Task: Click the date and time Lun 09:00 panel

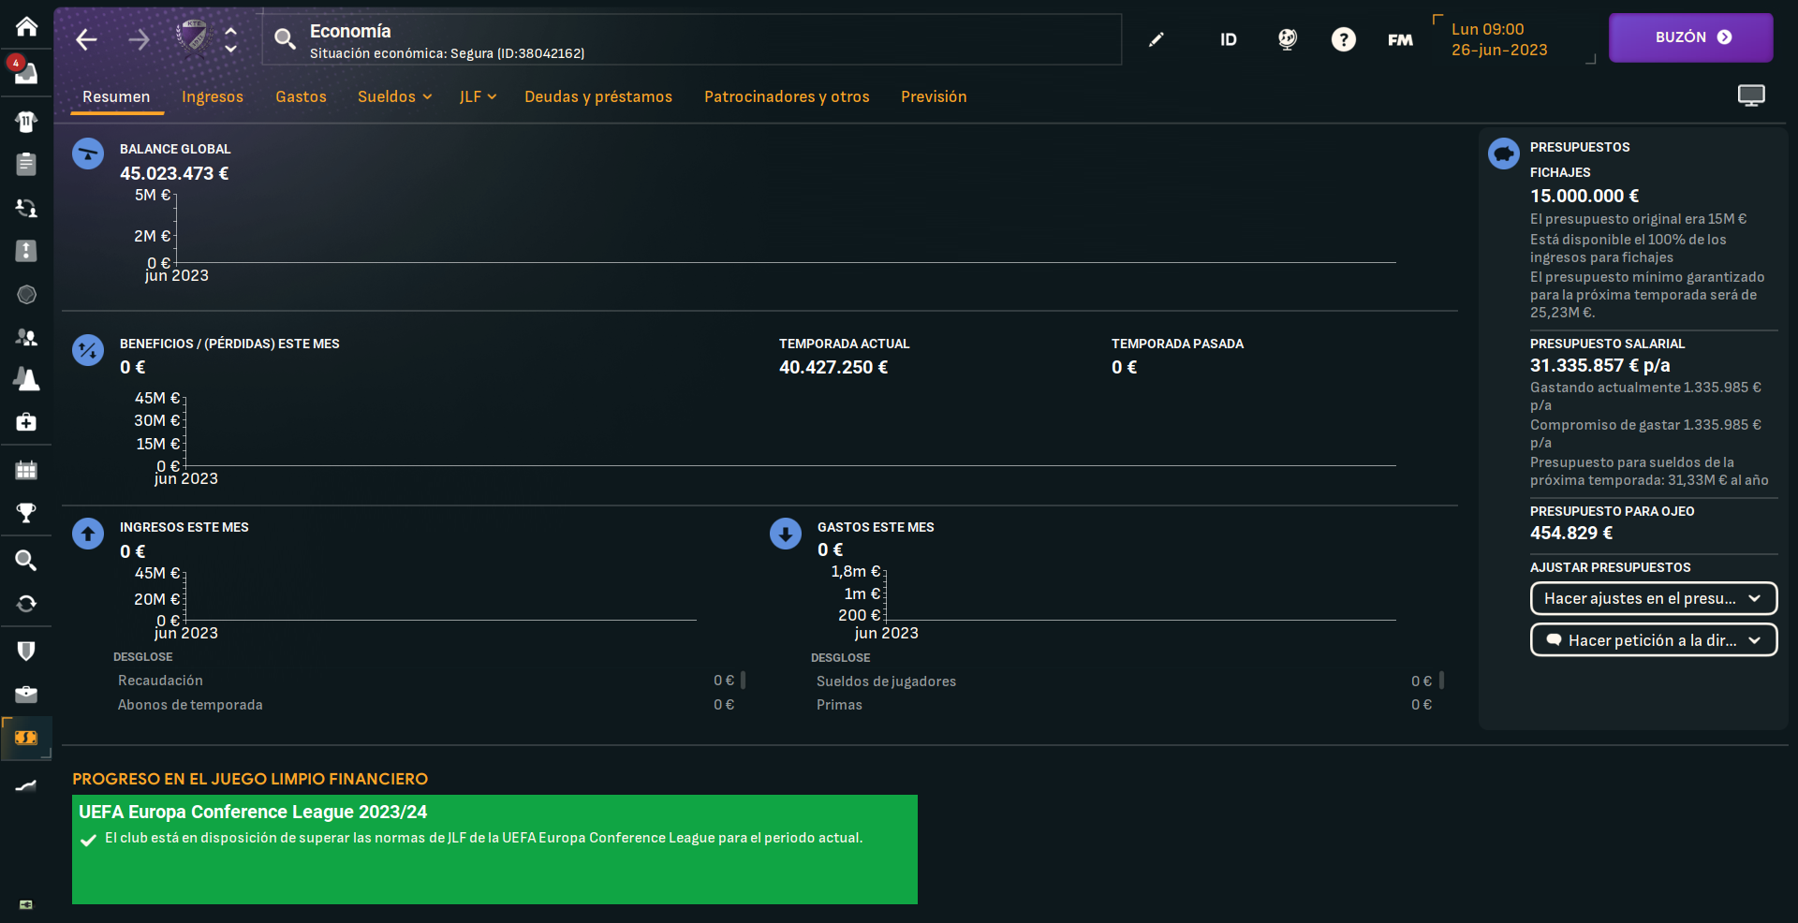Action: point(1513,39)
